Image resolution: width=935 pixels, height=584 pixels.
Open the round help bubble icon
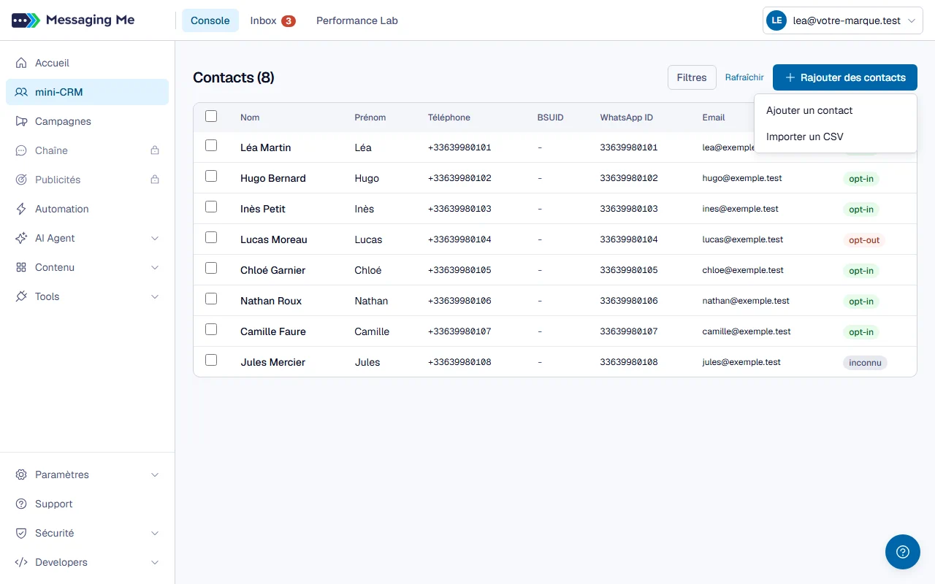903,552
